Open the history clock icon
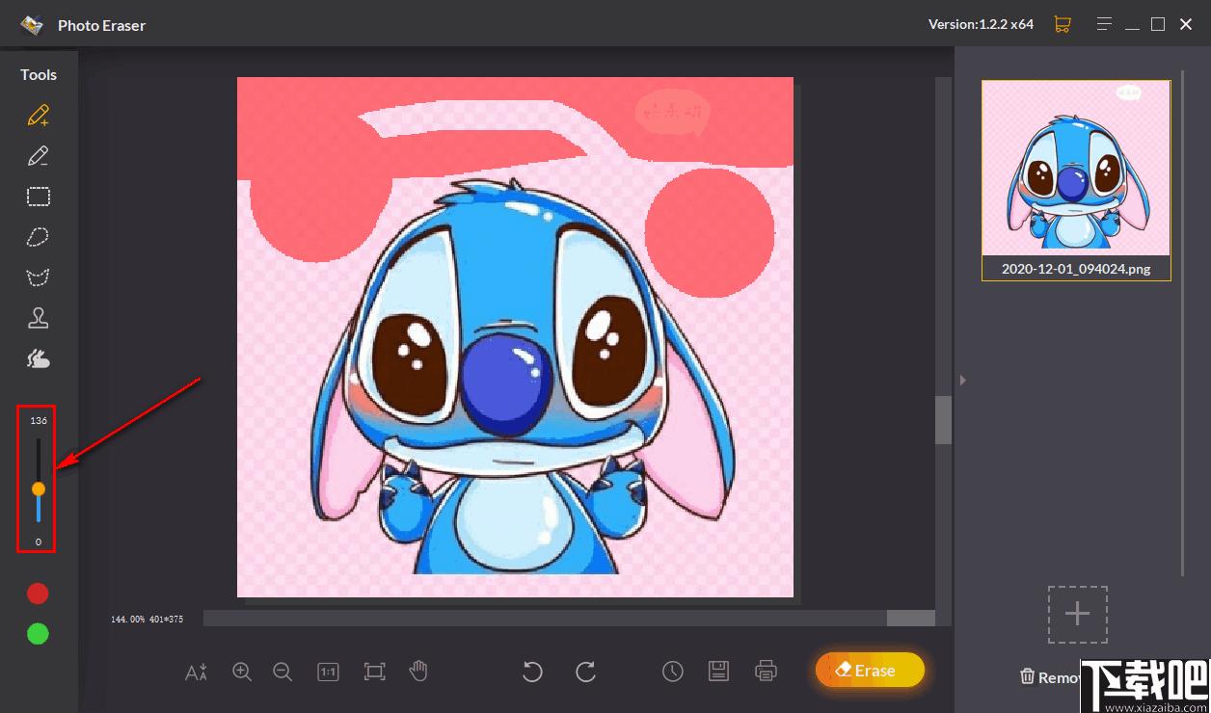The height and width of the screenshot is (713, 1211). [x=673, y=672]
